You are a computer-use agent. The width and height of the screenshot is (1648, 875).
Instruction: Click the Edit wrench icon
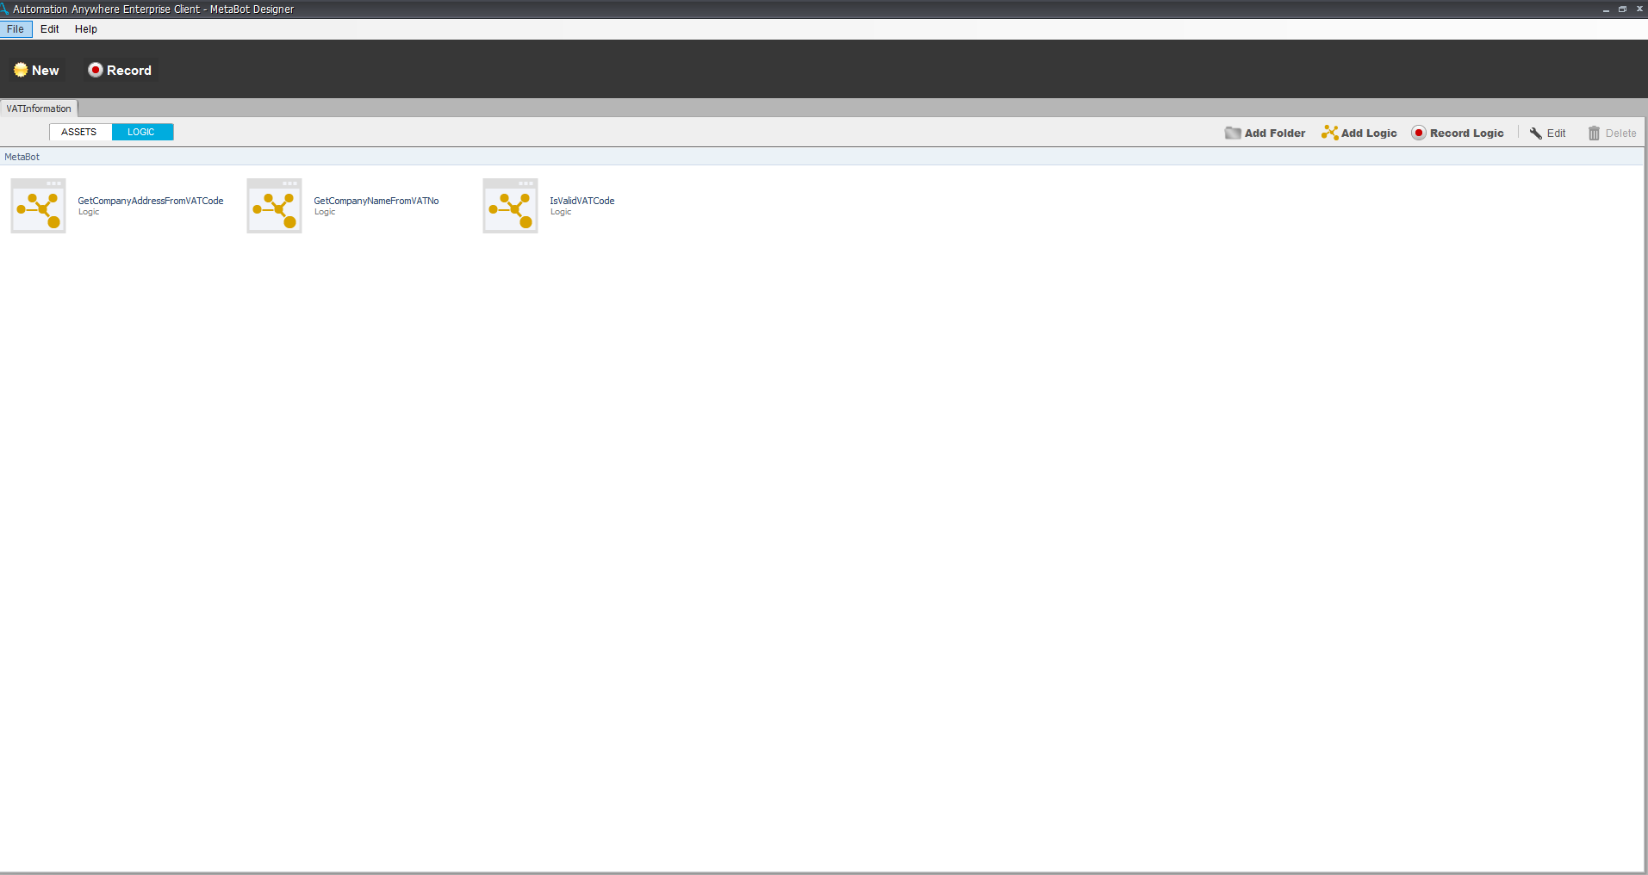coord(1536,133)
